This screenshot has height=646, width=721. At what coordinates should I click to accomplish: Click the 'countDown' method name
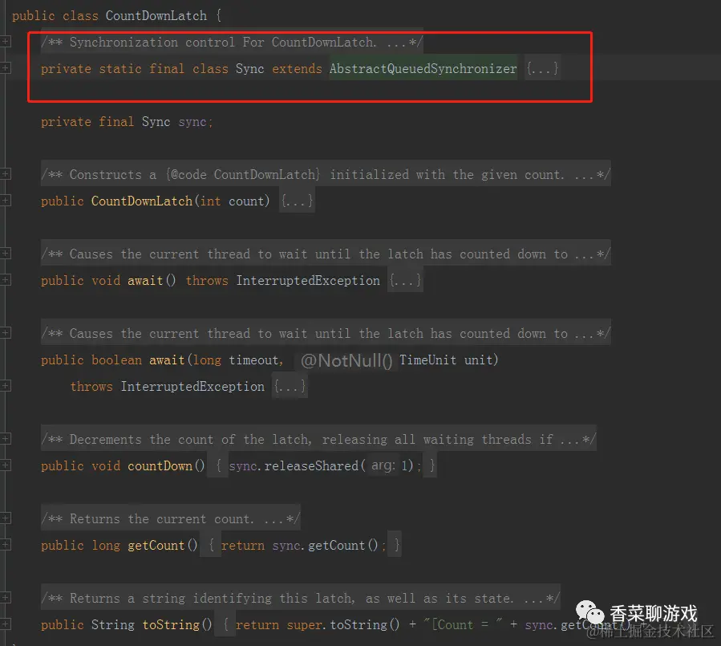(160, 465)
